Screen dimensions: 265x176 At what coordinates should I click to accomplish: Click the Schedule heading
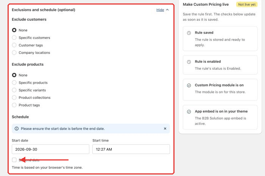(20, 117)
